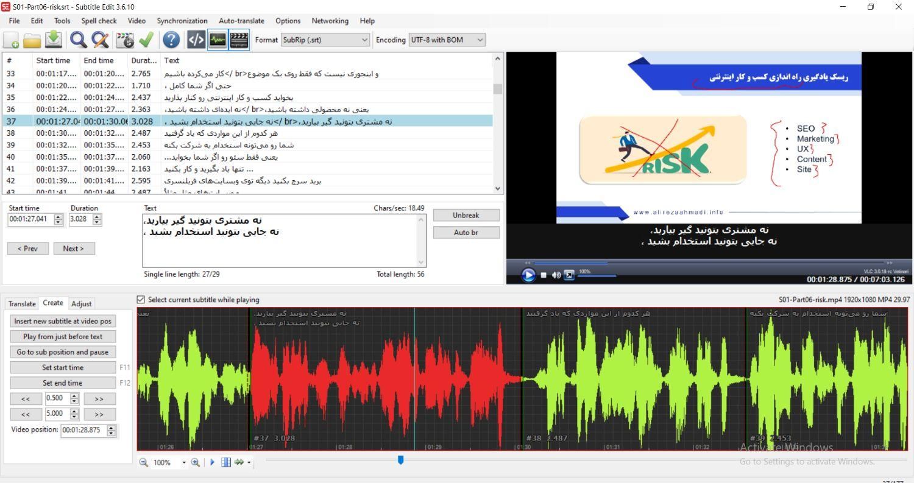Open the Format SubRip dropdown
Viewport: 914px width, 483px height.
(x=325, y=40)
